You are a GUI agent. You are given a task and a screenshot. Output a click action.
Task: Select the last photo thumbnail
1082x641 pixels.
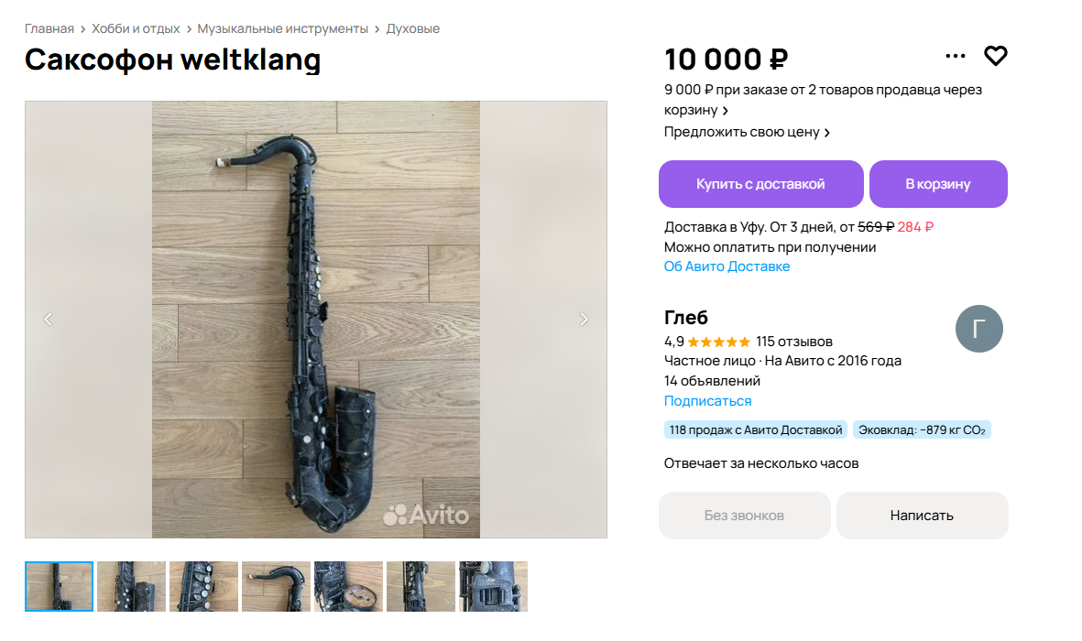[x=493, y=586]
